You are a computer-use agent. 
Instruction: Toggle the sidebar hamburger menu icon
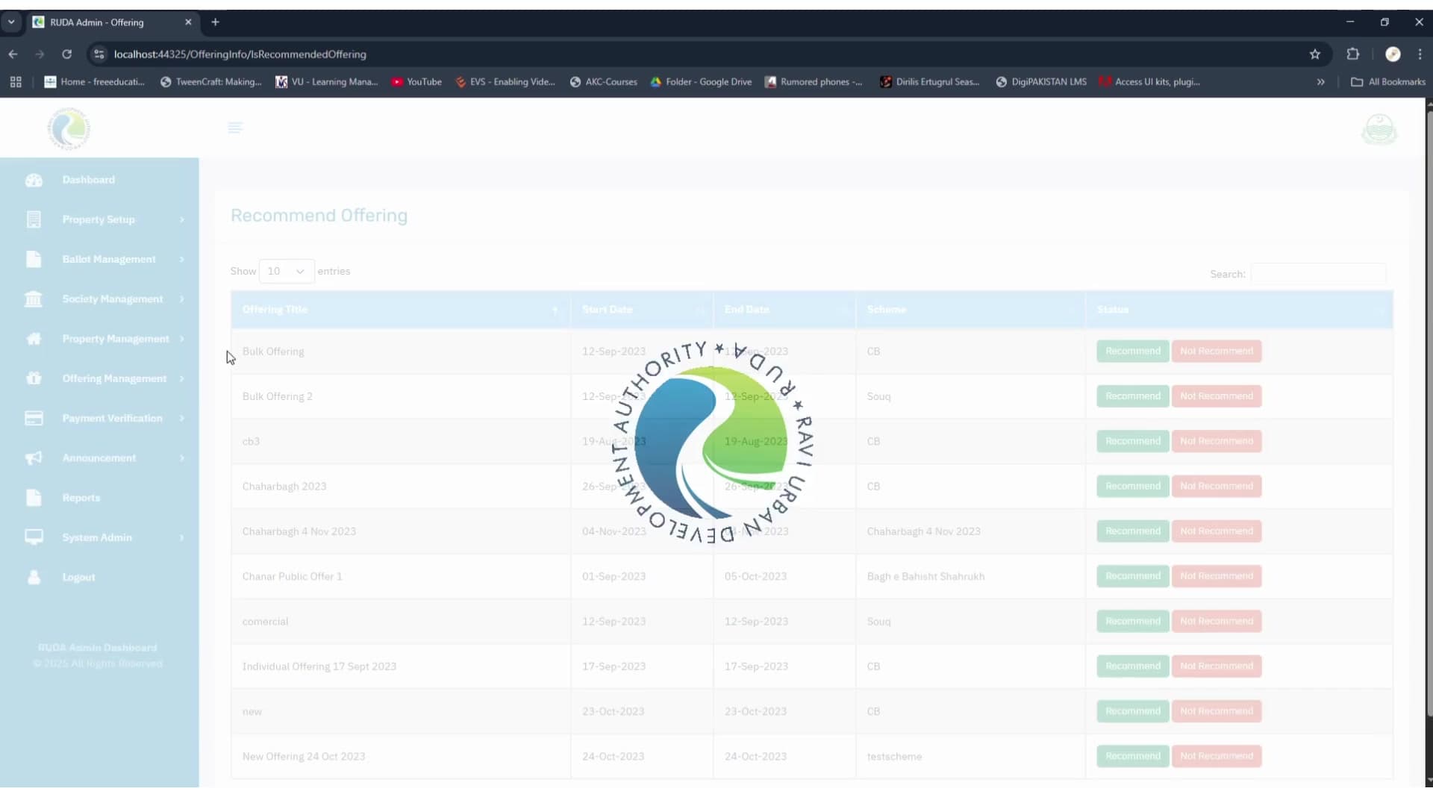[235, 128]
